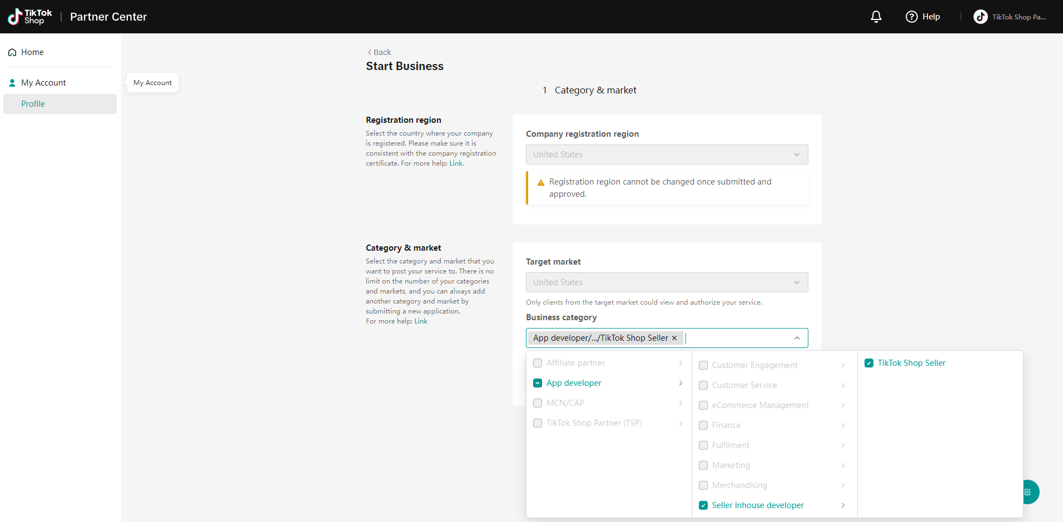Click the Help question mark icon
Image resolution: width=1063 pixels, height=522 pixels.
point(911,17)
